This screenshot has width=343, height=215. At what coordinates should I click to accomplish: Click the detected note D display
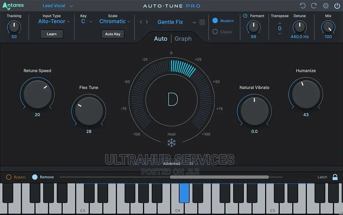point(173,99)
